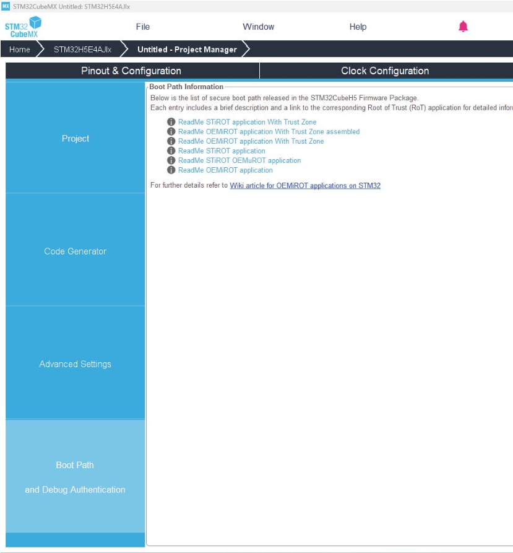The image size is (513, 553).
Task: Switch to Clock Configuration tab
Action: pyautogui.click(x=386, y=71)
